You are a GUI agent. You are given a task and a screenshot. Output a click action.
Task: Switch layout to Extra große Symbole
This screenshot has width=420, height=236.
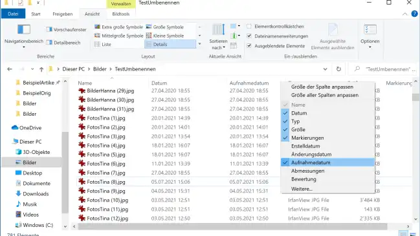[x=118, y=27]
